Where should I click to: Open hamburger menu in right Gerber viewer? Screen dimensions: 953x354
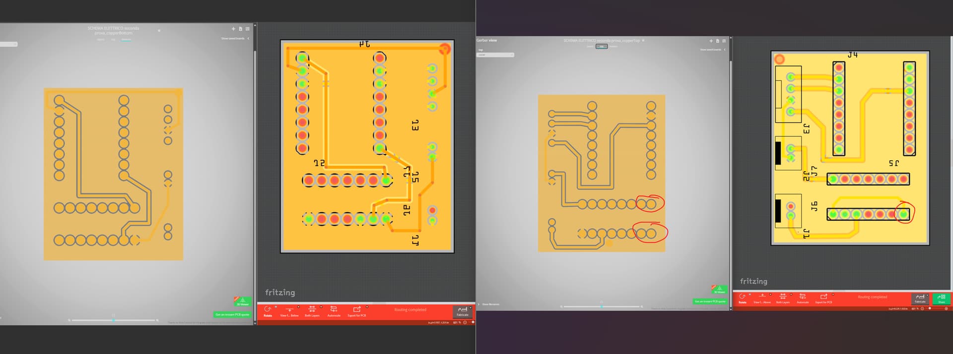click(724, 41)
